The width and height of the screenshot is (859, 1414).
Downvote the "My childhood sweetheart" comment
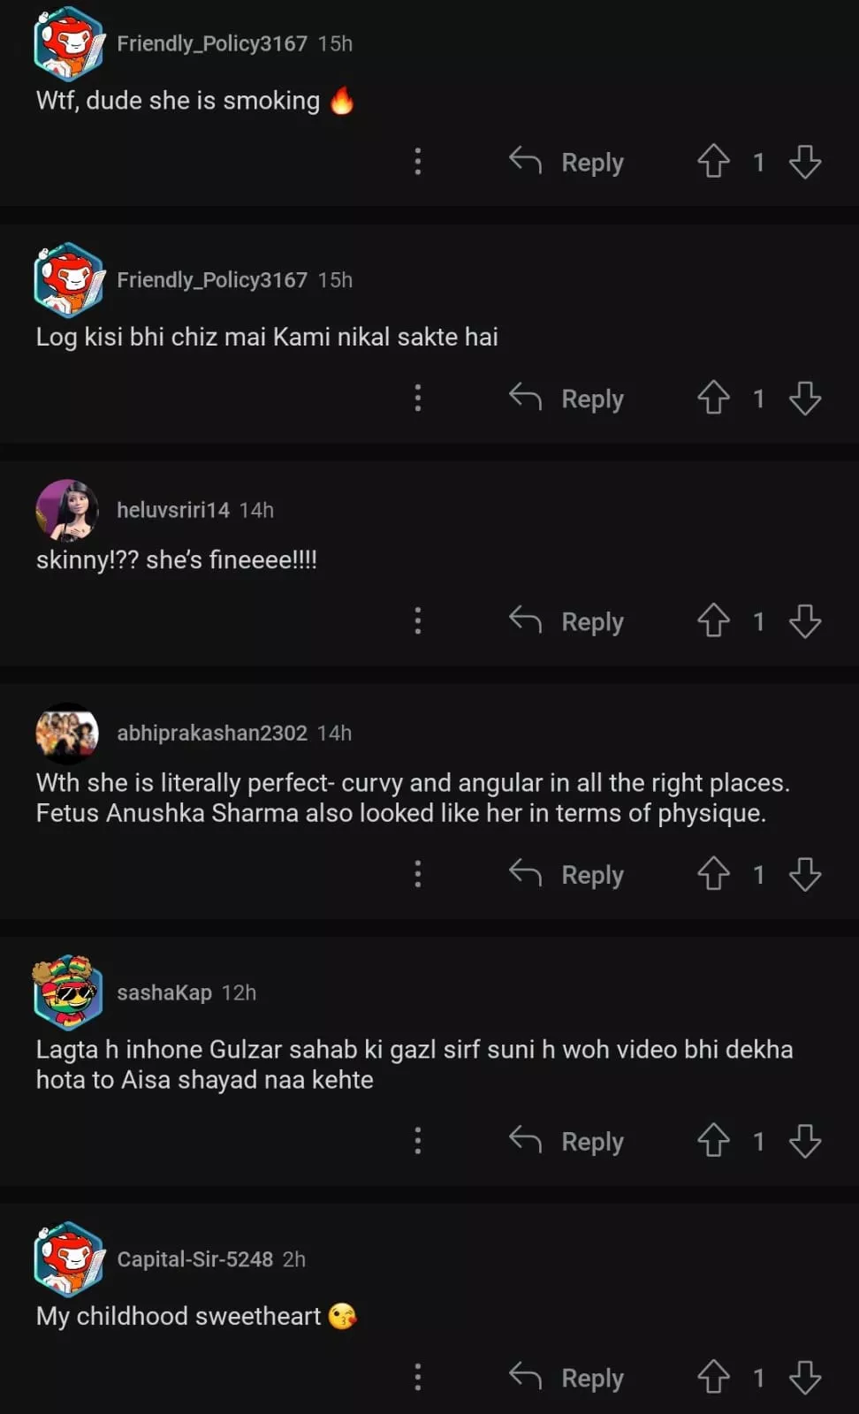[805, 1377]
